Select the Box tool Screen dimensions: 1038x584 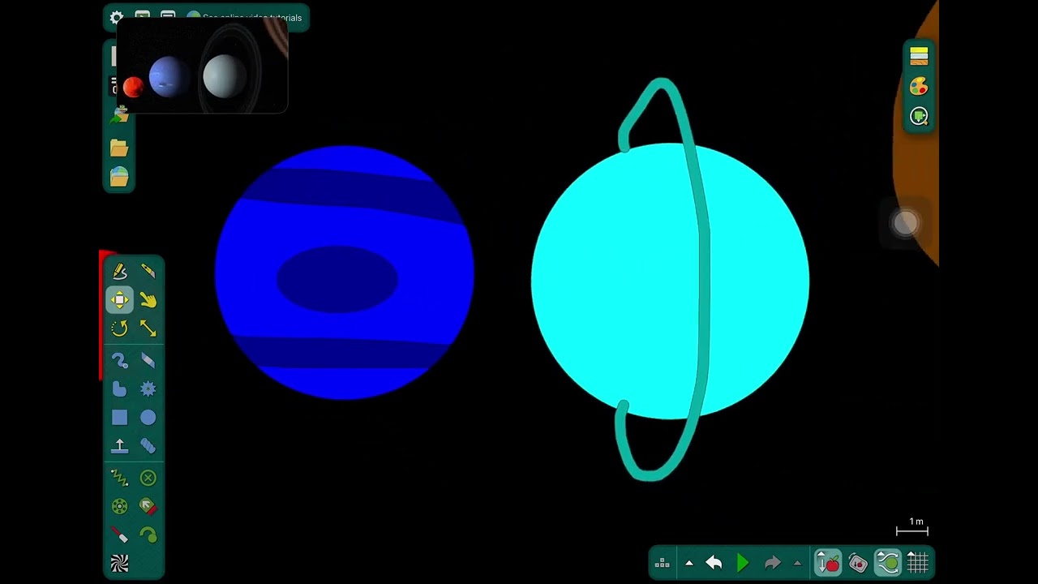coord(119,418)
